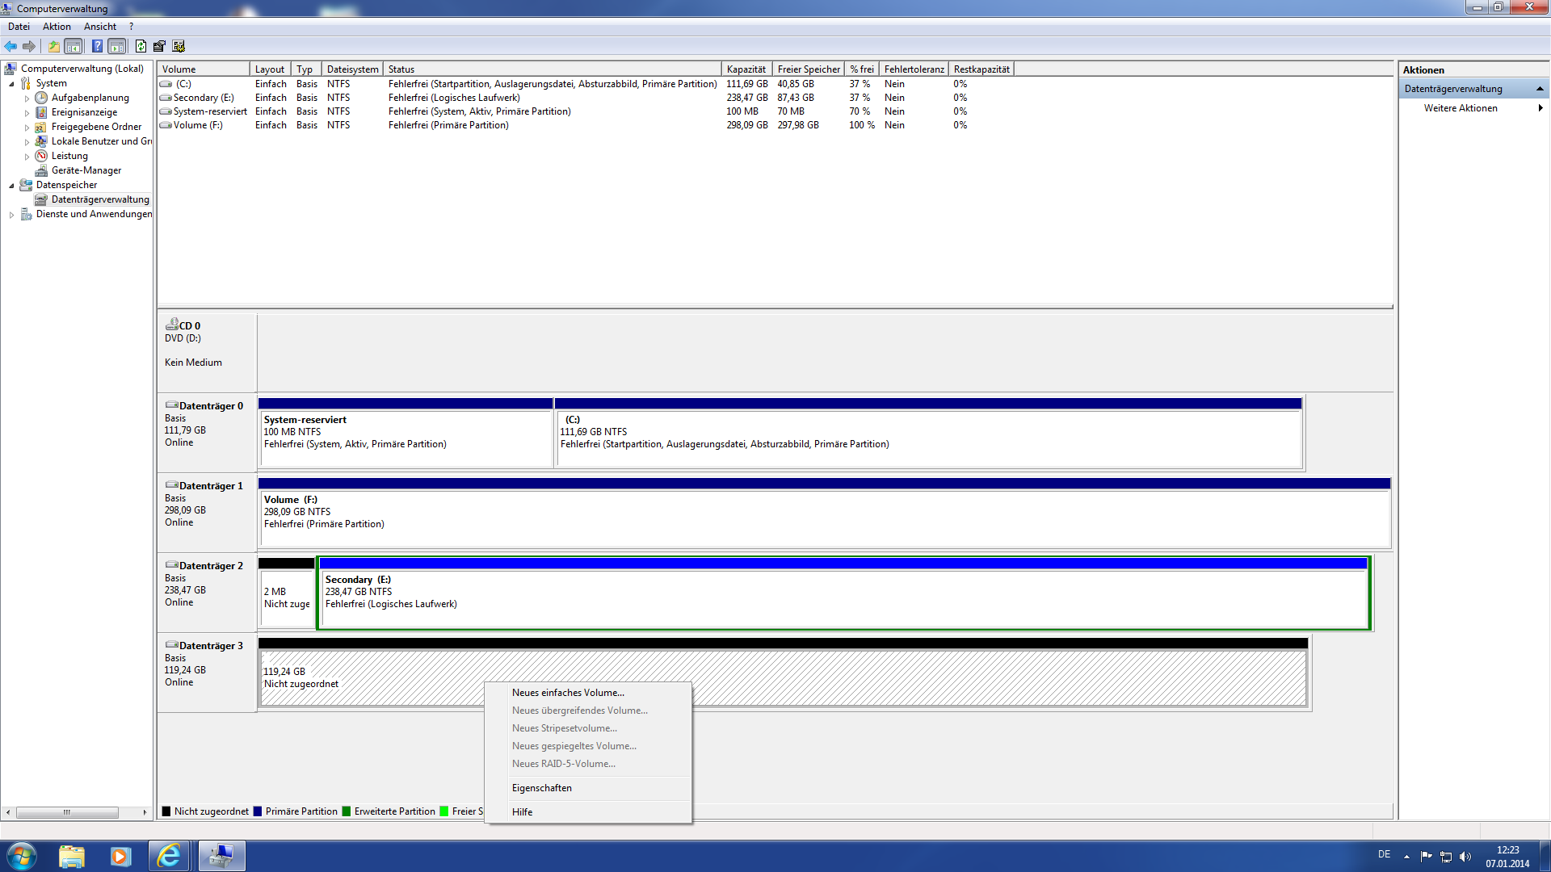Click the volume speaker tray icon
Screen dimensions: 1551x872
pyautogui.click(x=1465, y=857)
